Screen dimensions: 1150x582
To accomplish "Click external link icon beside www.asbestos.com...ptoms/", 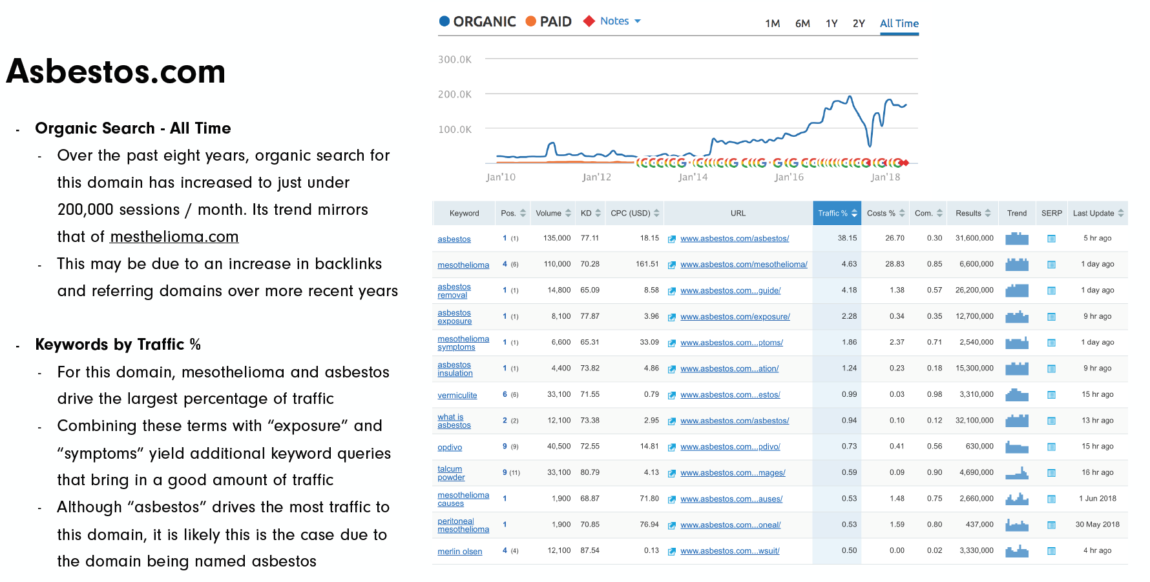I will coord(672,343).
